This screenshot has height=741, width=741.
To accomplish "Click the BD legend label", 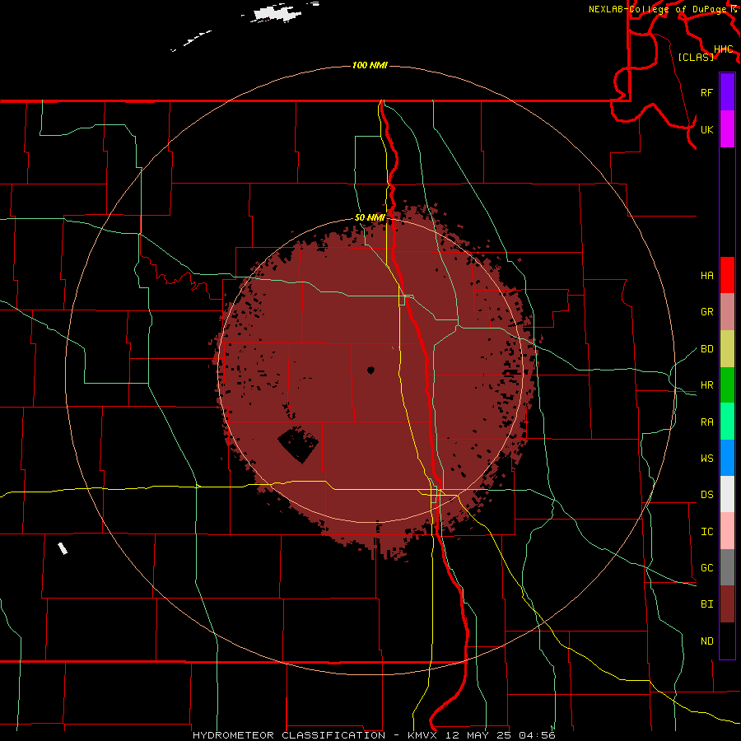I will click(x=706, y=349).
